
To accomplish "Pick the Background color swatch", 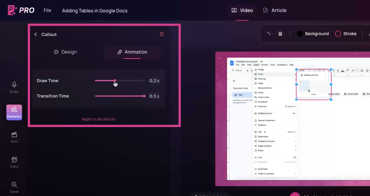I will 300,34.
